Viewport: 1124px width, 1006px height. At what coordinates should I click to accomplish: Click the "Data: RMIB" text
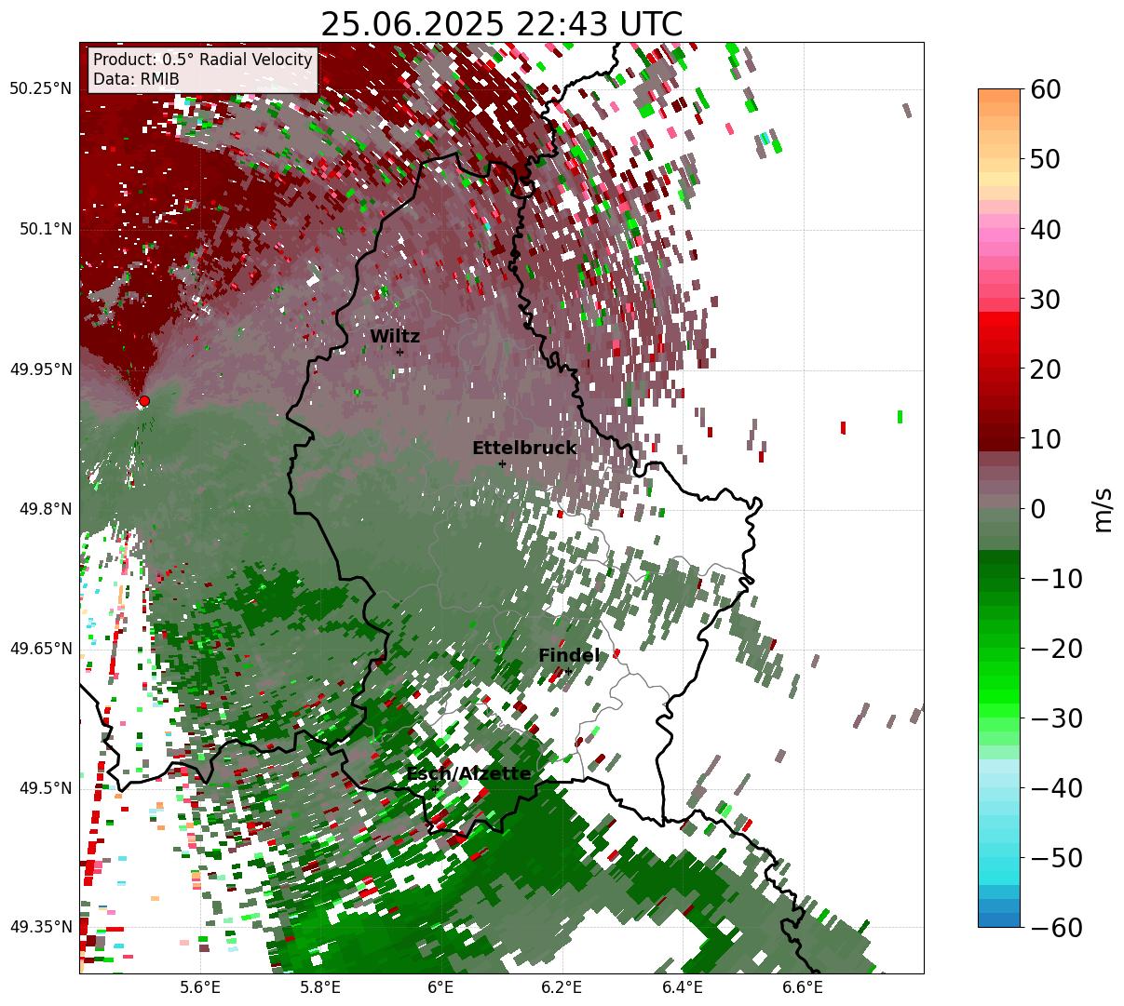(136, 80)
